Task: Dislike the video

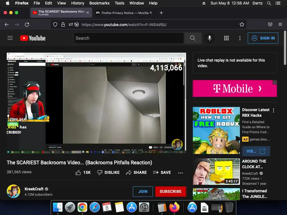Action: 108,172
